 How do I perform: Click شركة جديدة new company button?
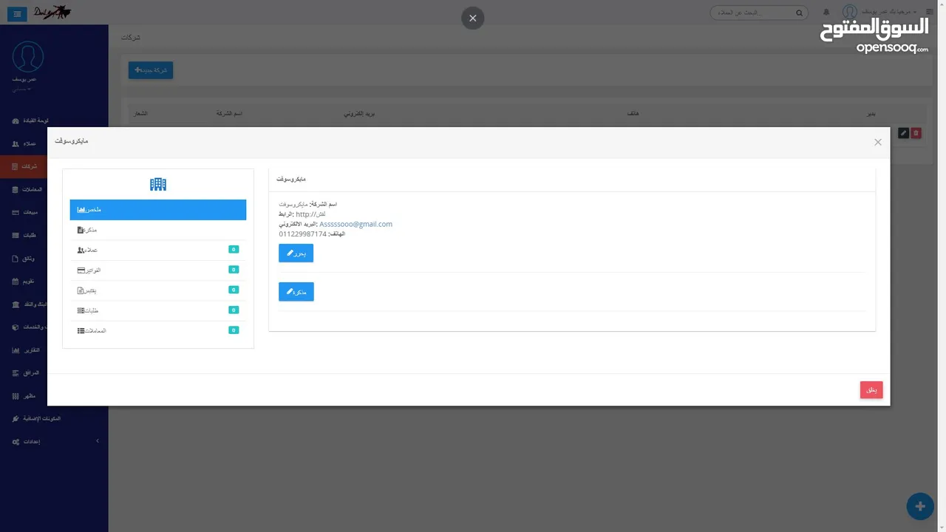[x=151, y=70]
